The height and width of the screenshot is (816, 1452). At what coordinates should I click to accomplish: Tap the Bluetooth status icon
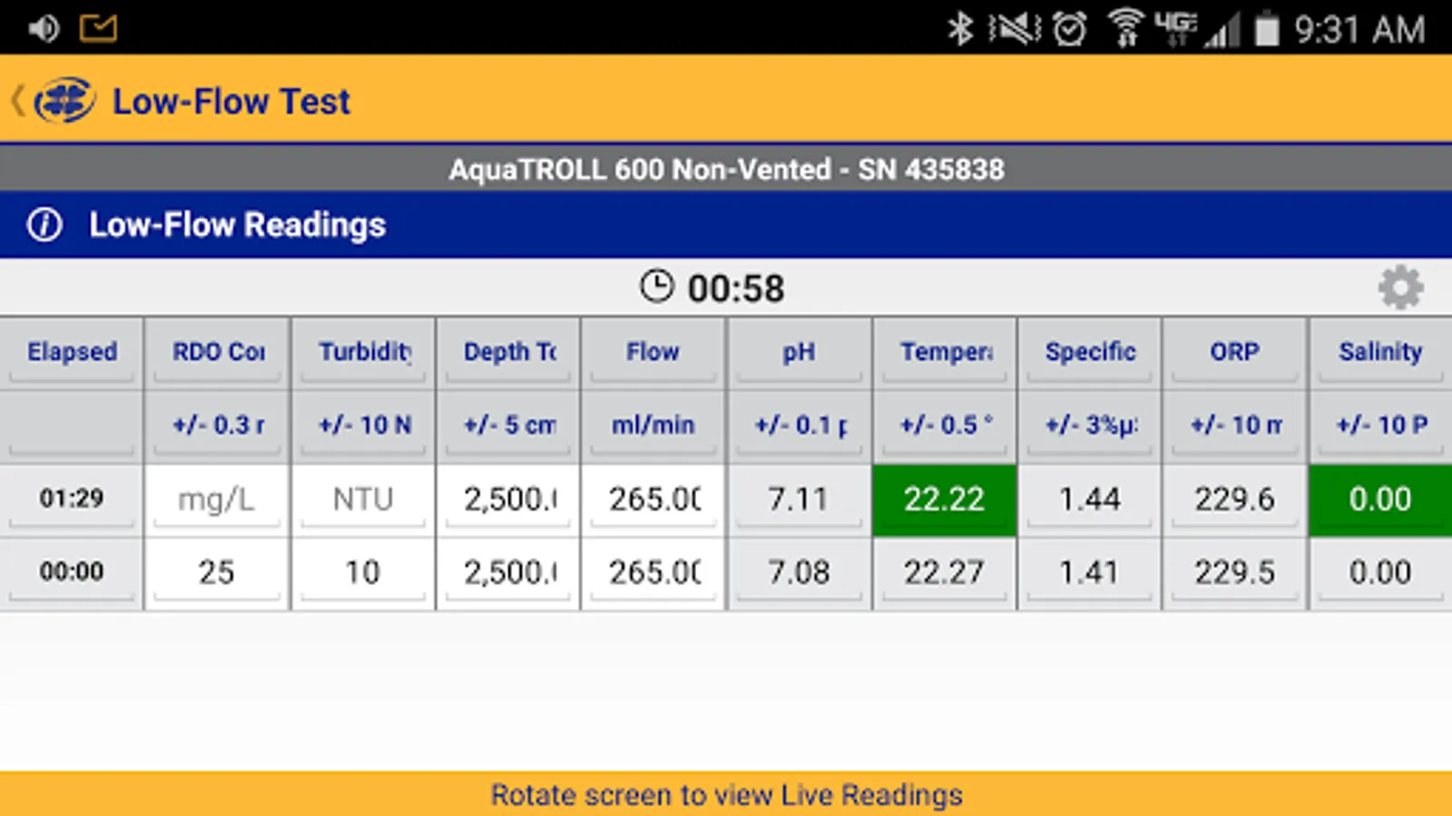pyautogui.click(x=960, y=29)
